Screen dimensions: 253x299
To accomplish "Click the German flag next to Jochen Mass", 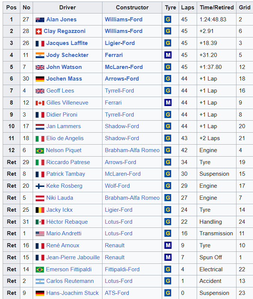I will point(40,79).
